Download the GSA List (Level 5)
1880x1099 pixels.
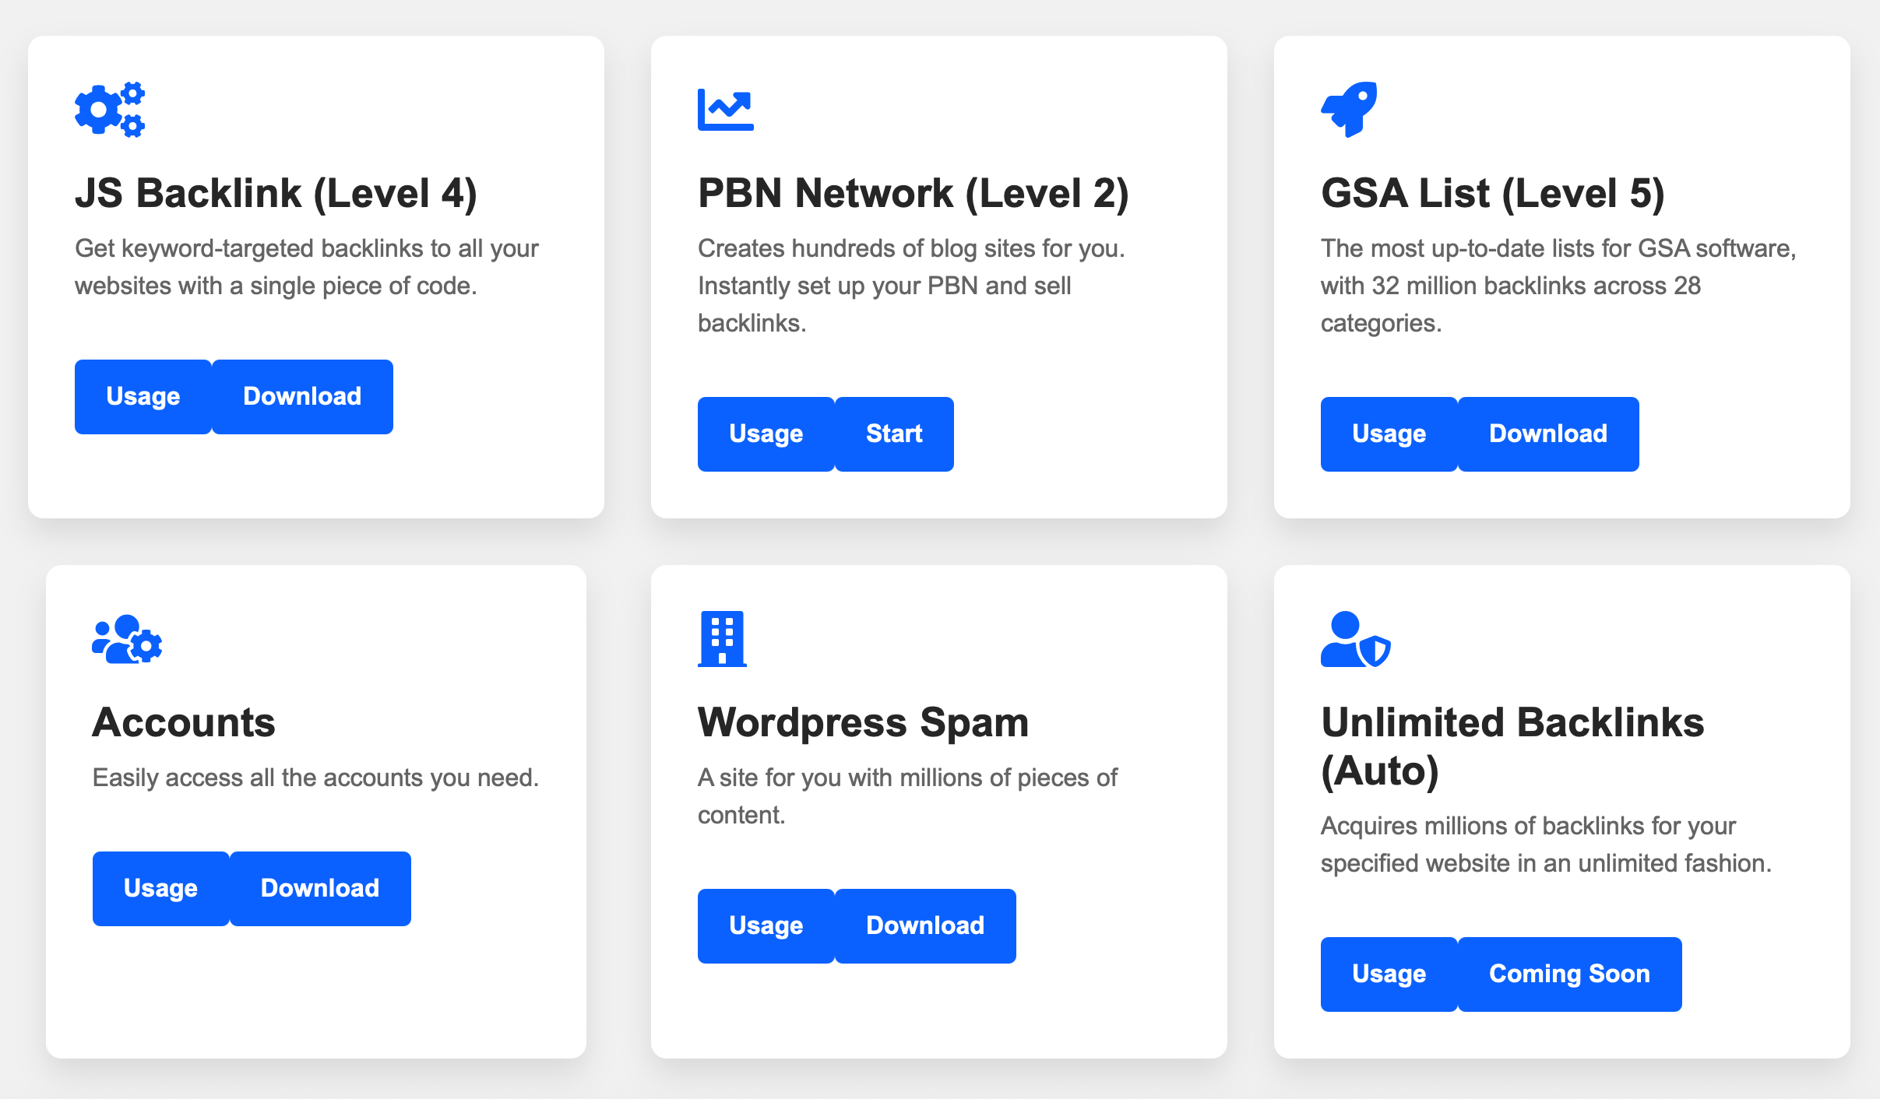coord(1548,434)
